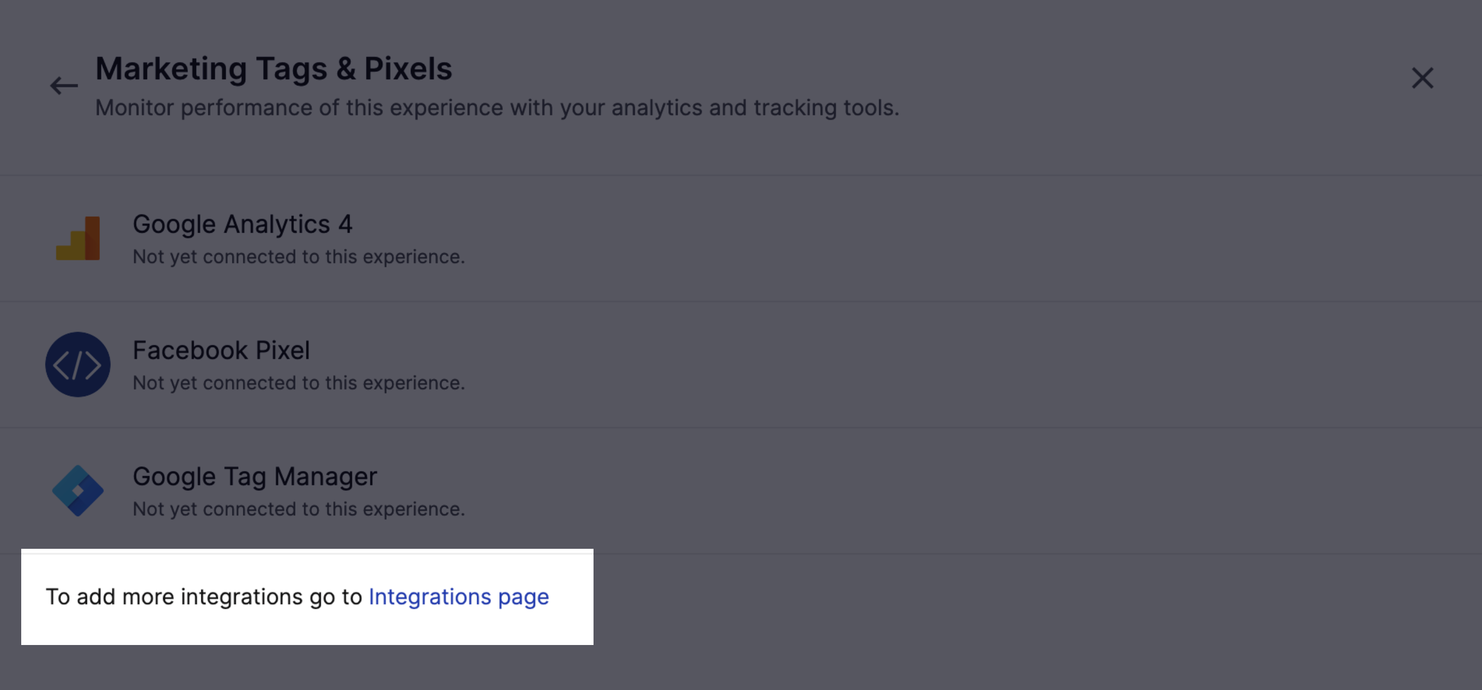The height and width of the screenshot is (690, 1482).
Task: Open the Integrations page link
Action: point(458,597)
